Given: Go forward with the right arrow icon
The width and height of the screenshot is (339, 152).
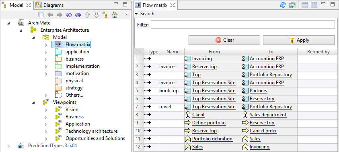Looking at the screenshot, I should point(59,15).
